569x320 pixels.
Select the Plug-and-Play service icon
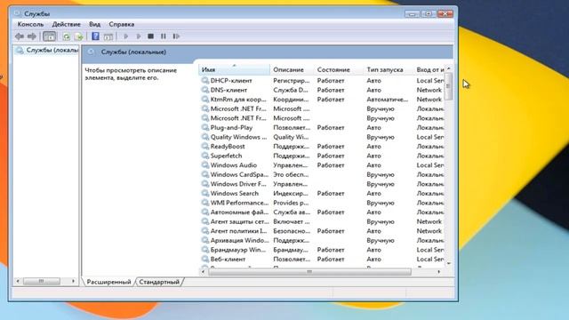point(205,128)
